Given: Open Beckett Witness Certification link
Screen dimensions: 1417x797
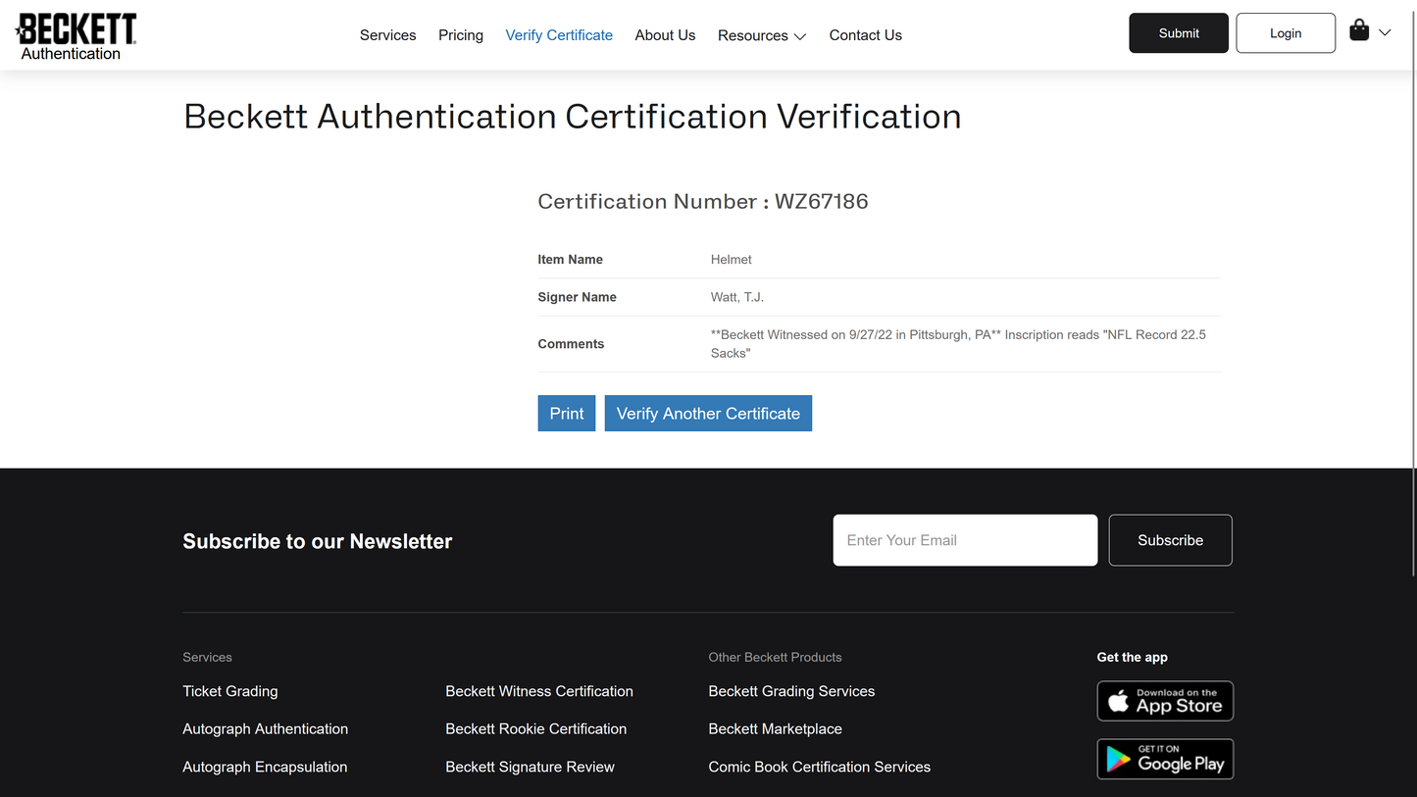Looking at the screenshot, I should coord(539,691).
